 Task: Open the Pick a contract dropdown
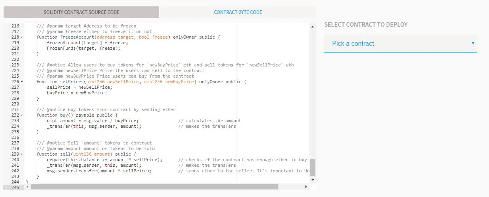tap(400, 43)
